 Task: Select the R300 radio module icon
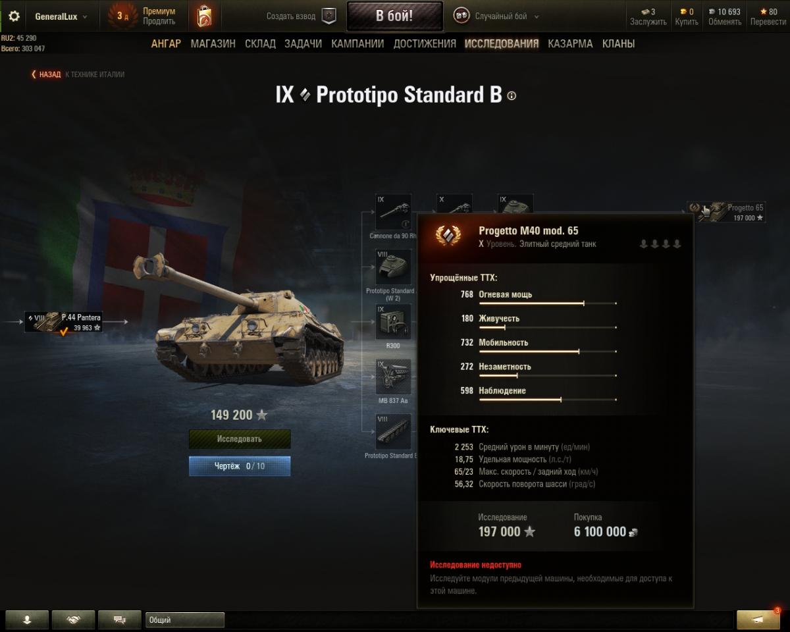tap(394, 322)
